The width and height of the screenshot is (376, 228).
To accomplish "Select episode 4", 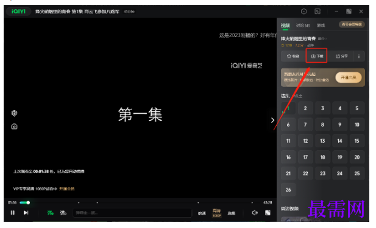I will tap(340, 108).
